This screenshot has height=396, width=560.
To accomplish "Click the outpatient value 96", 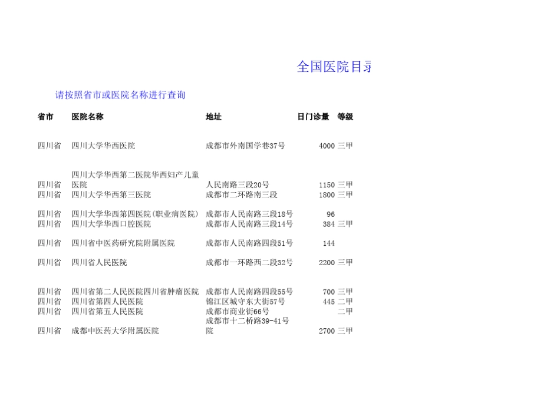I will (331, 214).
